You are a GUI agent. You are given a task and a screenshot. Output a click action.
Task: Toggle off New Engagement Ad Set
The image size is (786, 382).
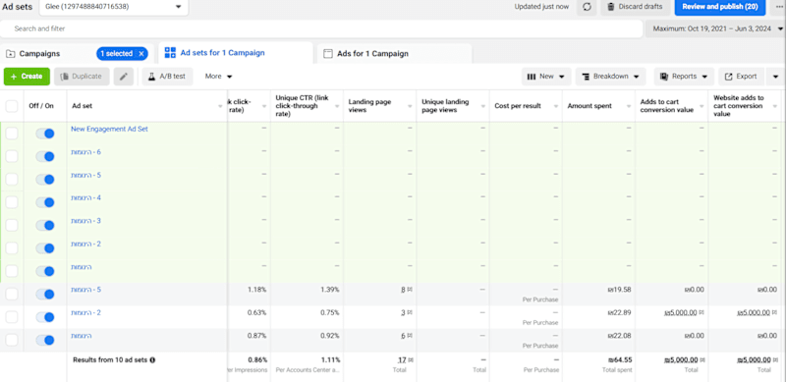click(45, 134)
